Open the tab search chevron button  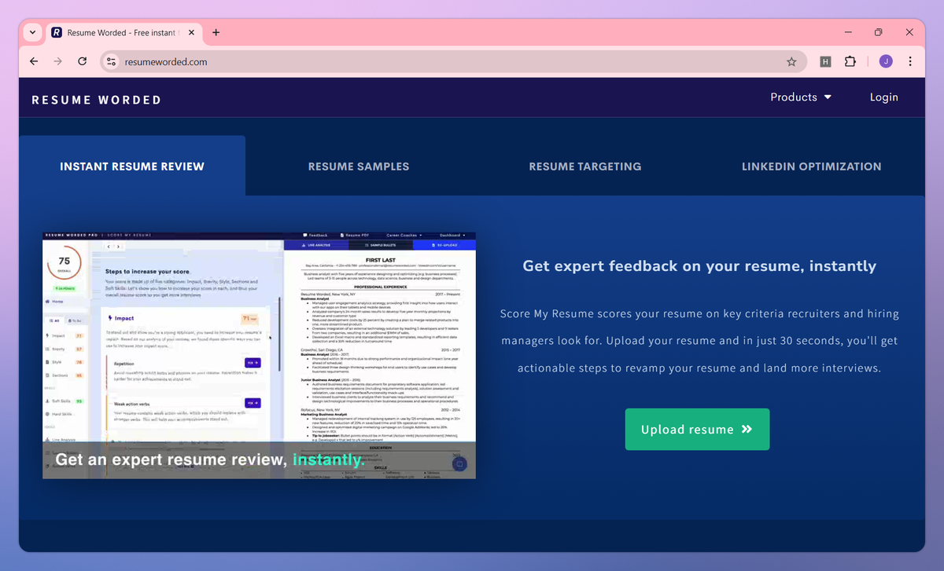32,33
